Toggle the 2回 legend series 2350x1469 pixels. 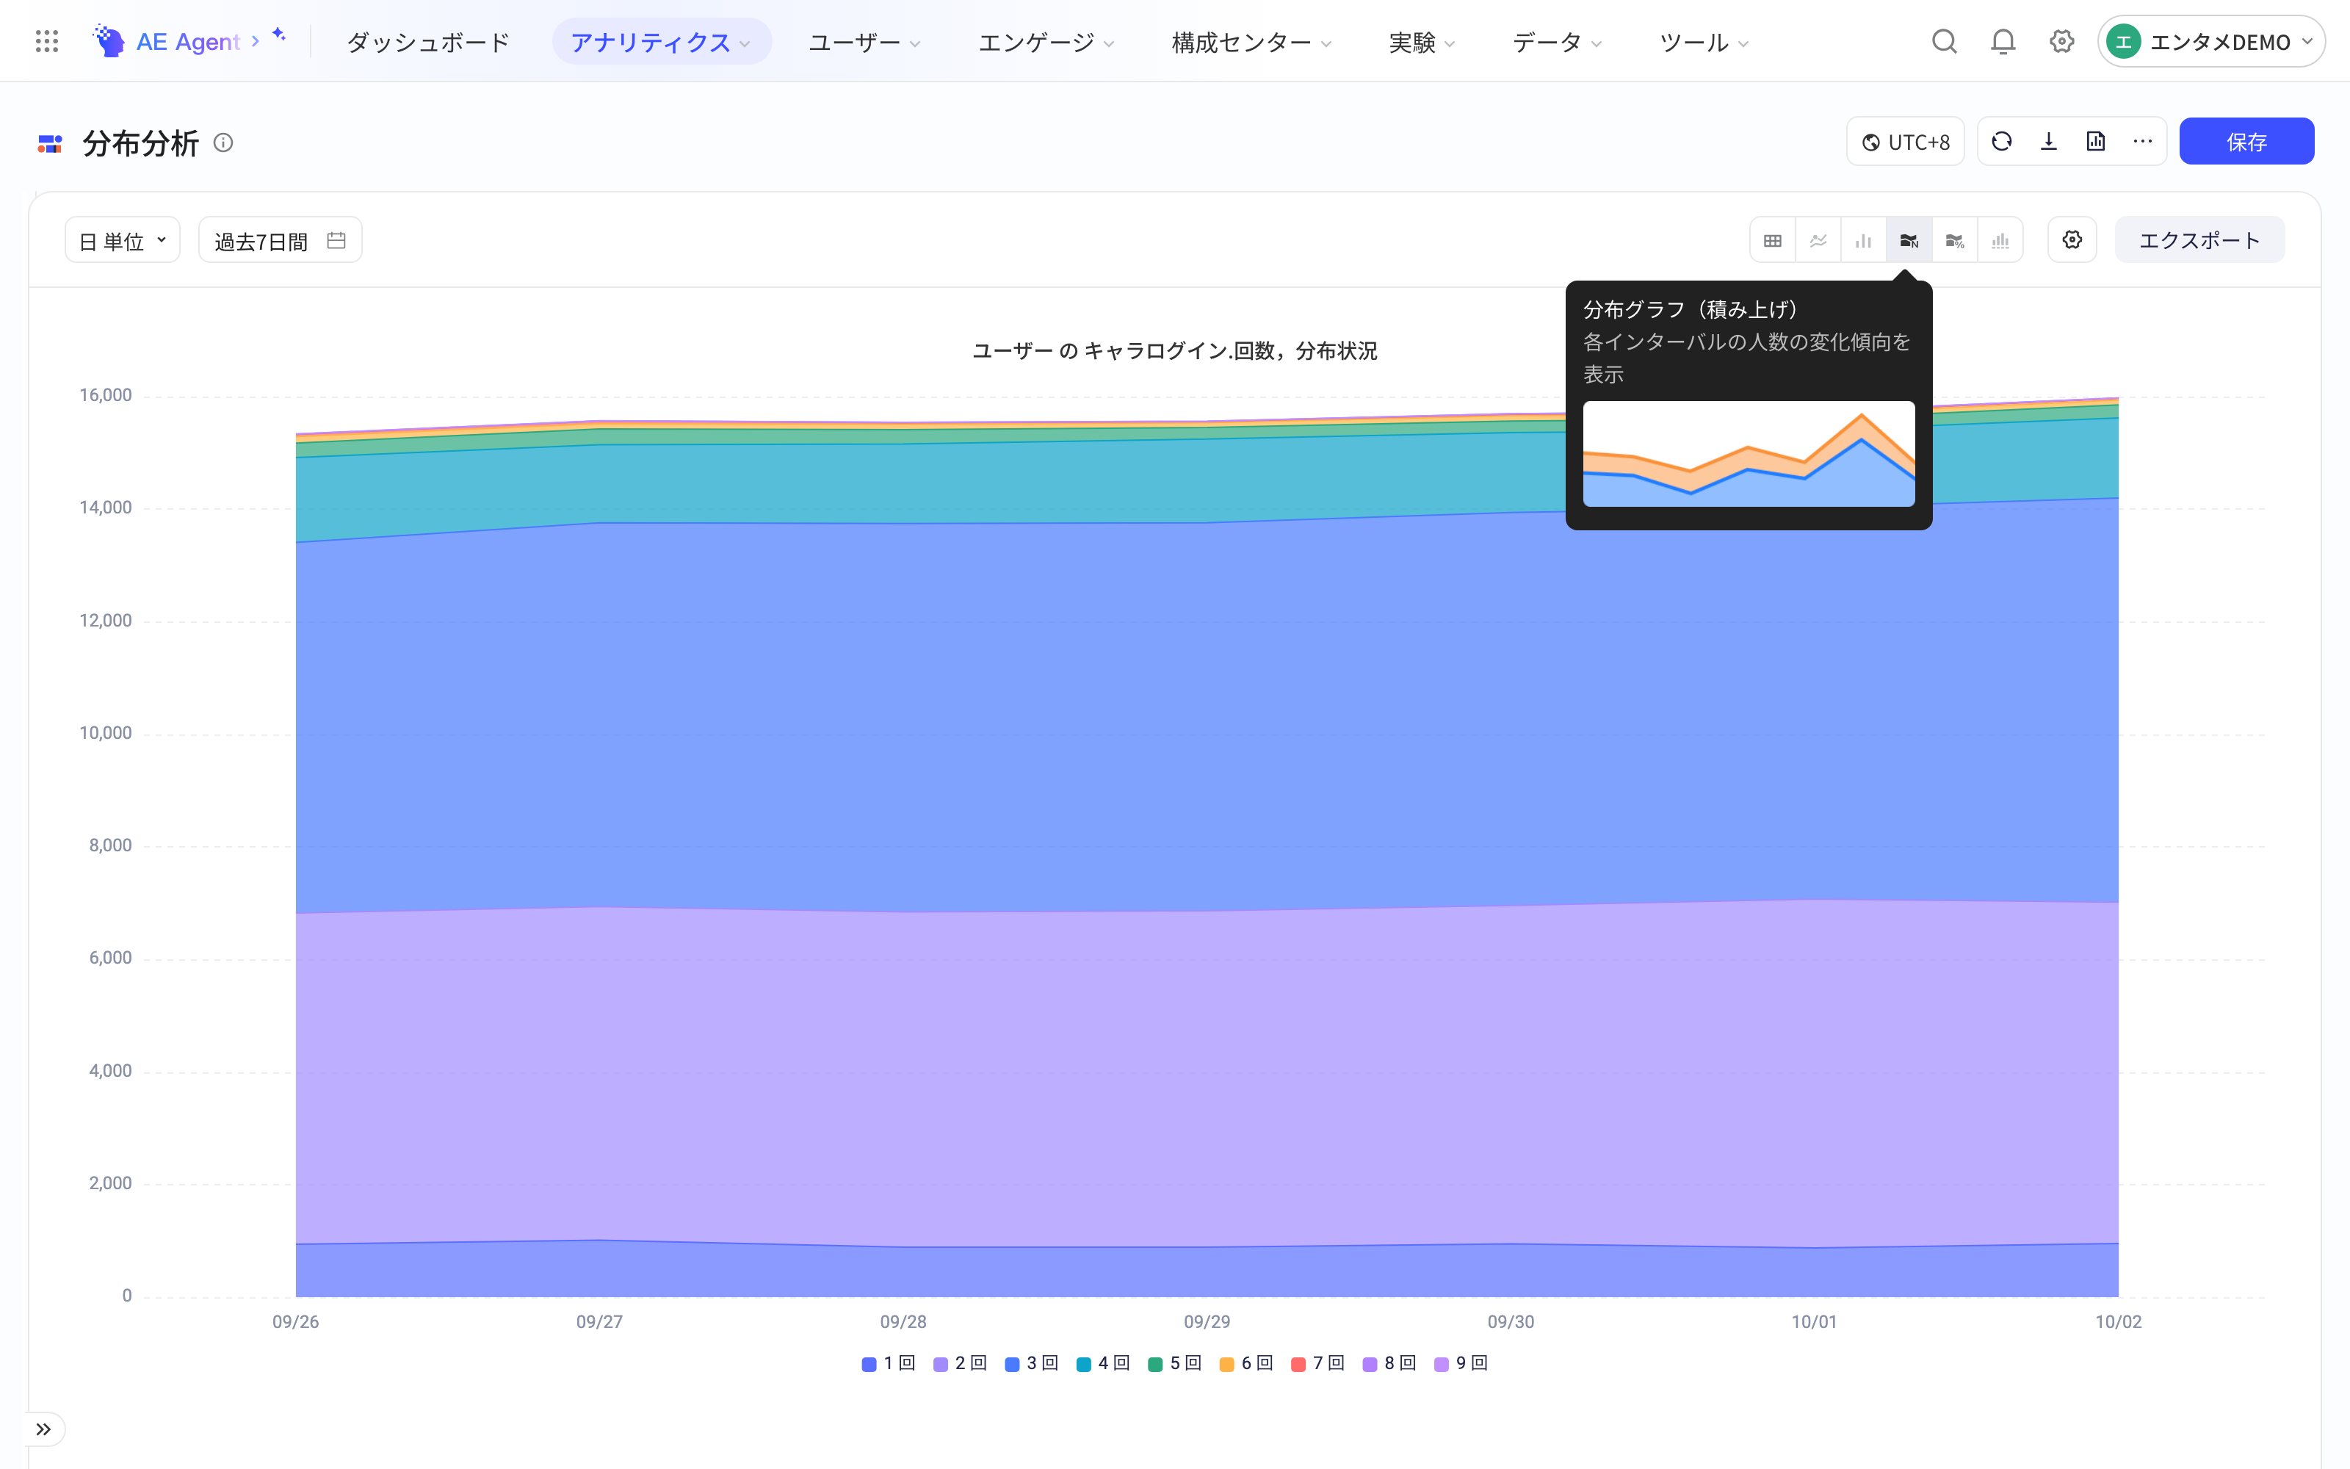tap(961, 1363)
